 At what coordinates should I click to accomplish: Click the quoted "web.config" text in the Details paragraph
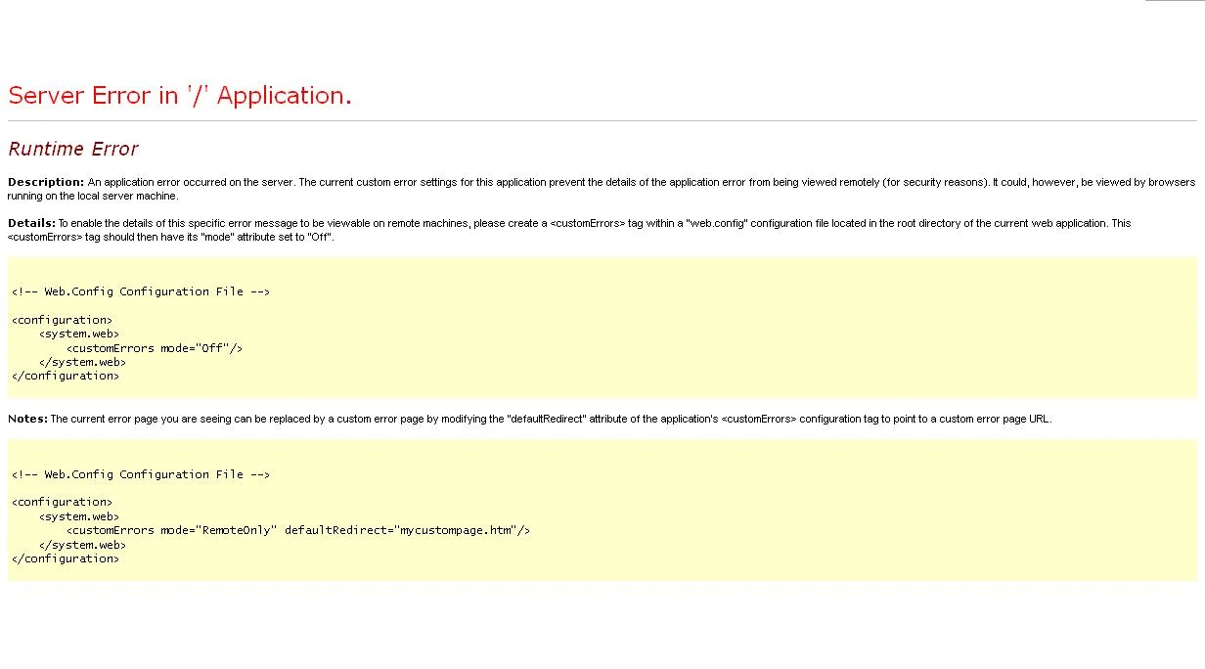719,223
